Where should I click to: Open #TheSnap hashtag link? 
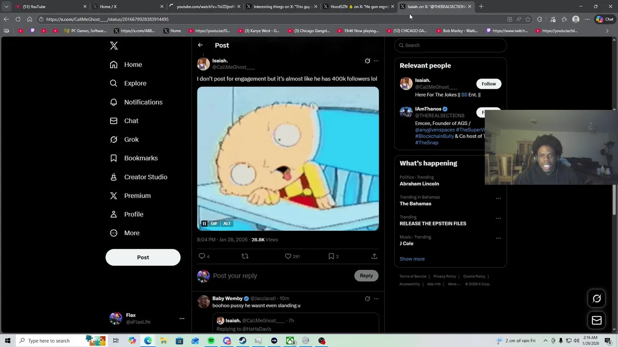pyautogui.click(x=427, y=143)
